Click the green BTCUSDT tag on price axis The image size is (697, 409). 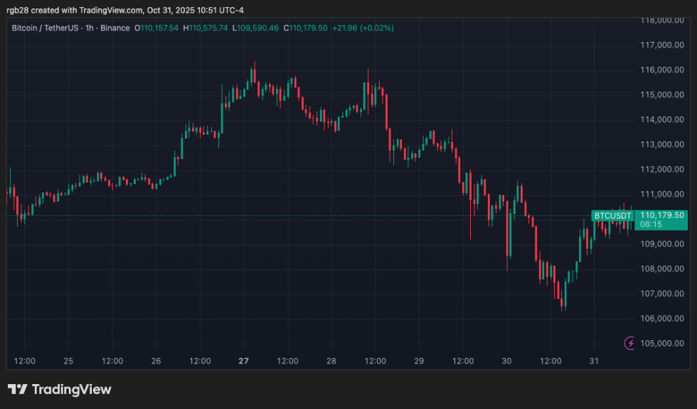coord(612,215)
